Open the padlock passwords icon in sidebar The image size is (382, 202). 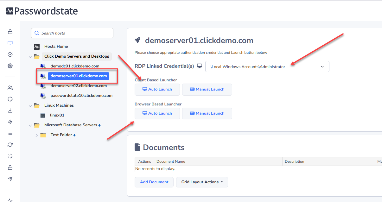tap(10, 32)
